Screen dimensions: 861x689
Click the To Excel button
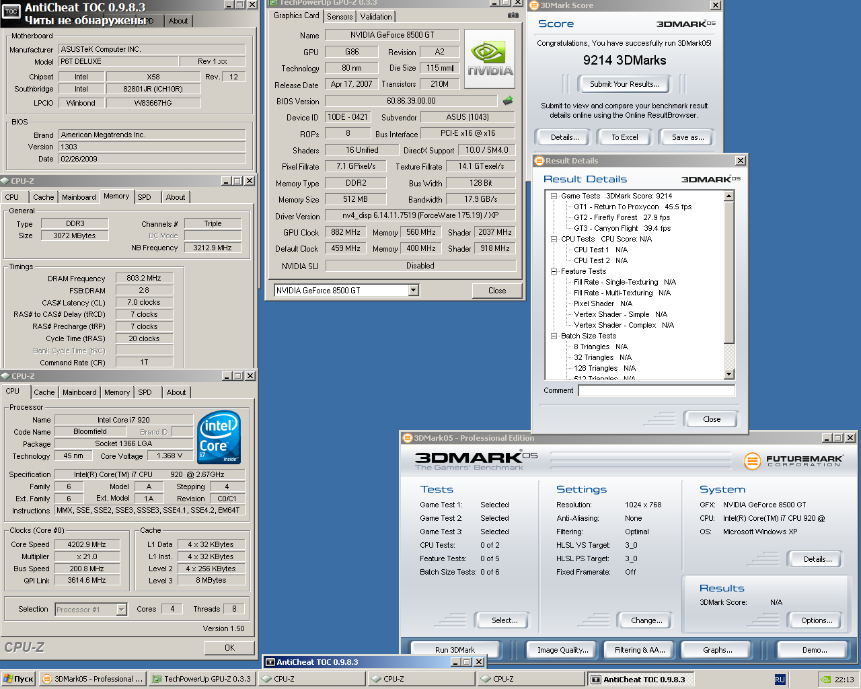click(624, 137)
